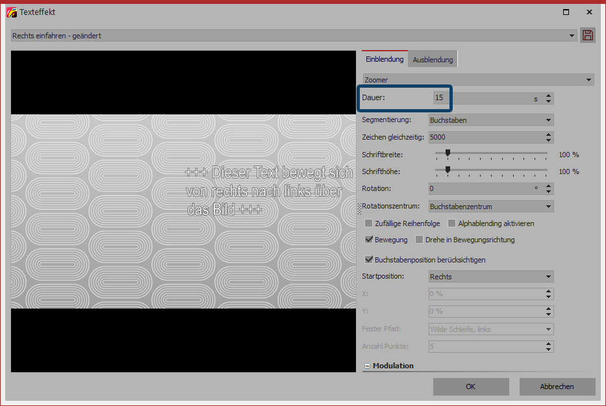The width and height of the screenshot is (606, 406).
Task: Click the Abbrechen button
Action: [x=557, y=387]
